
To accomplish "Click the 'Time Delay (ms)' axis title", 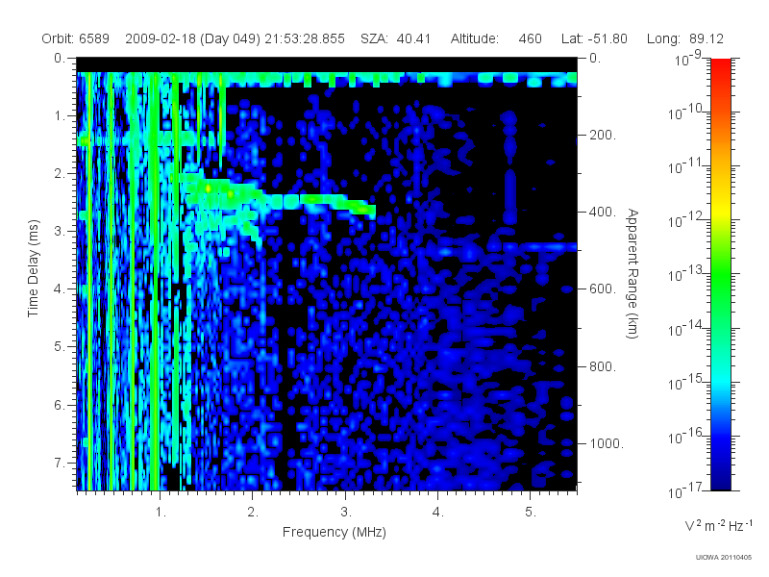I will pos(33,268).
